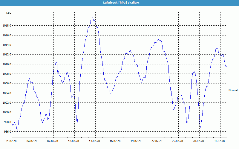Click the 'hPa' unit label
Screen dimensions: 239x149
pos(9,13)
